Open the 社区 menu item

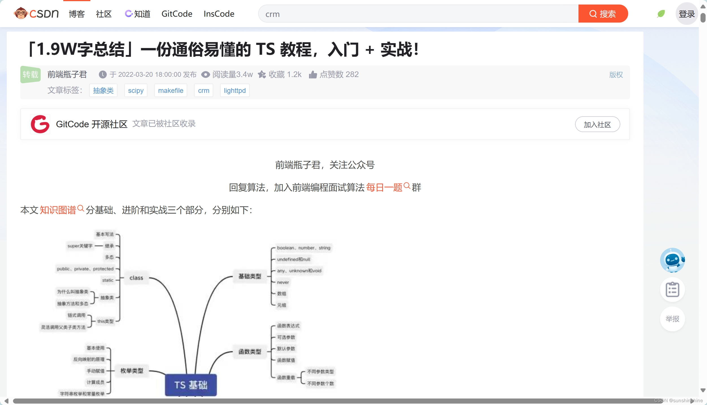pyautogui.click(x=104, y=14)
